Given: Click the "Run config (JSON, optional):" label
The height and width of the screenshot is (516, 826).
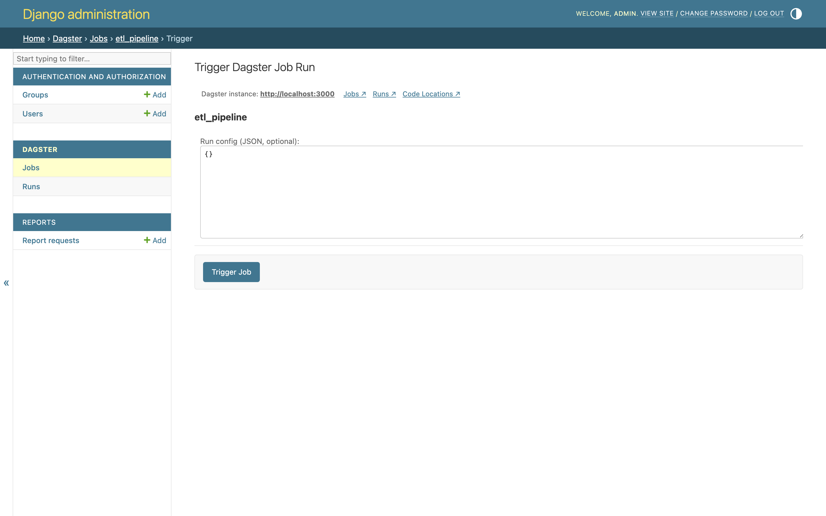Looking at the screenshot, I should point(250,141).
